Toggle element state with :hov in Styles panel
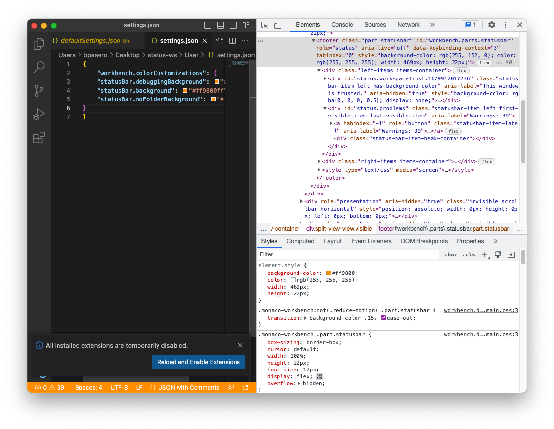 point(451,254)
